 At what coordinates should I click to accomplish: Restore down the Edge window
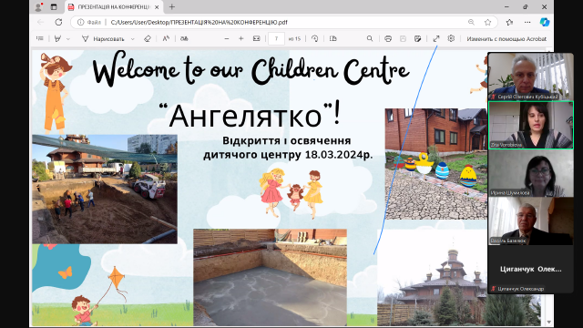[526, 6]
